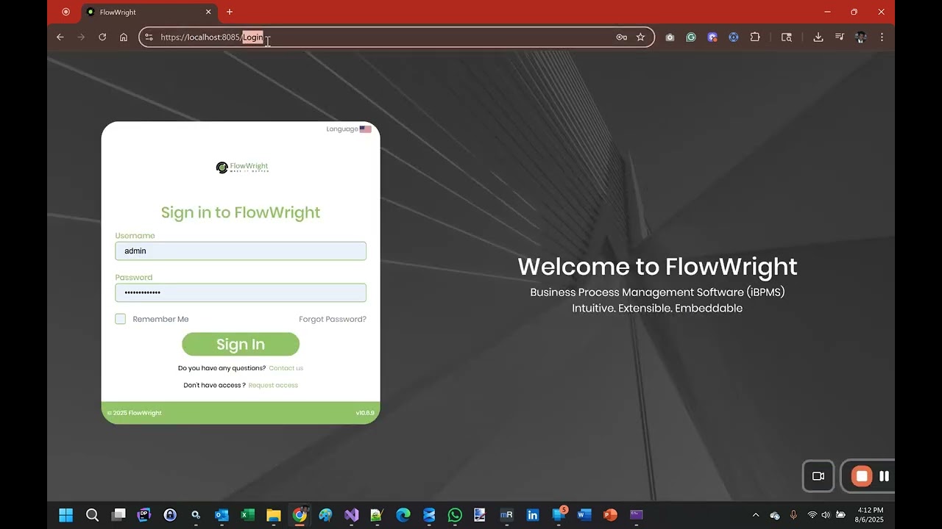The height and width of the screenshot is (529, 942).
Task: Click the Username input field
Action: pyautogui.click(x=241, y=251)
